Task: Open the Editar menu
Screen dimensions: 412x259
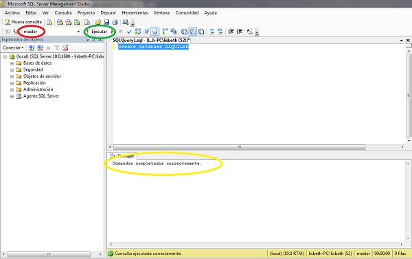Action: [x=31, y=12]
